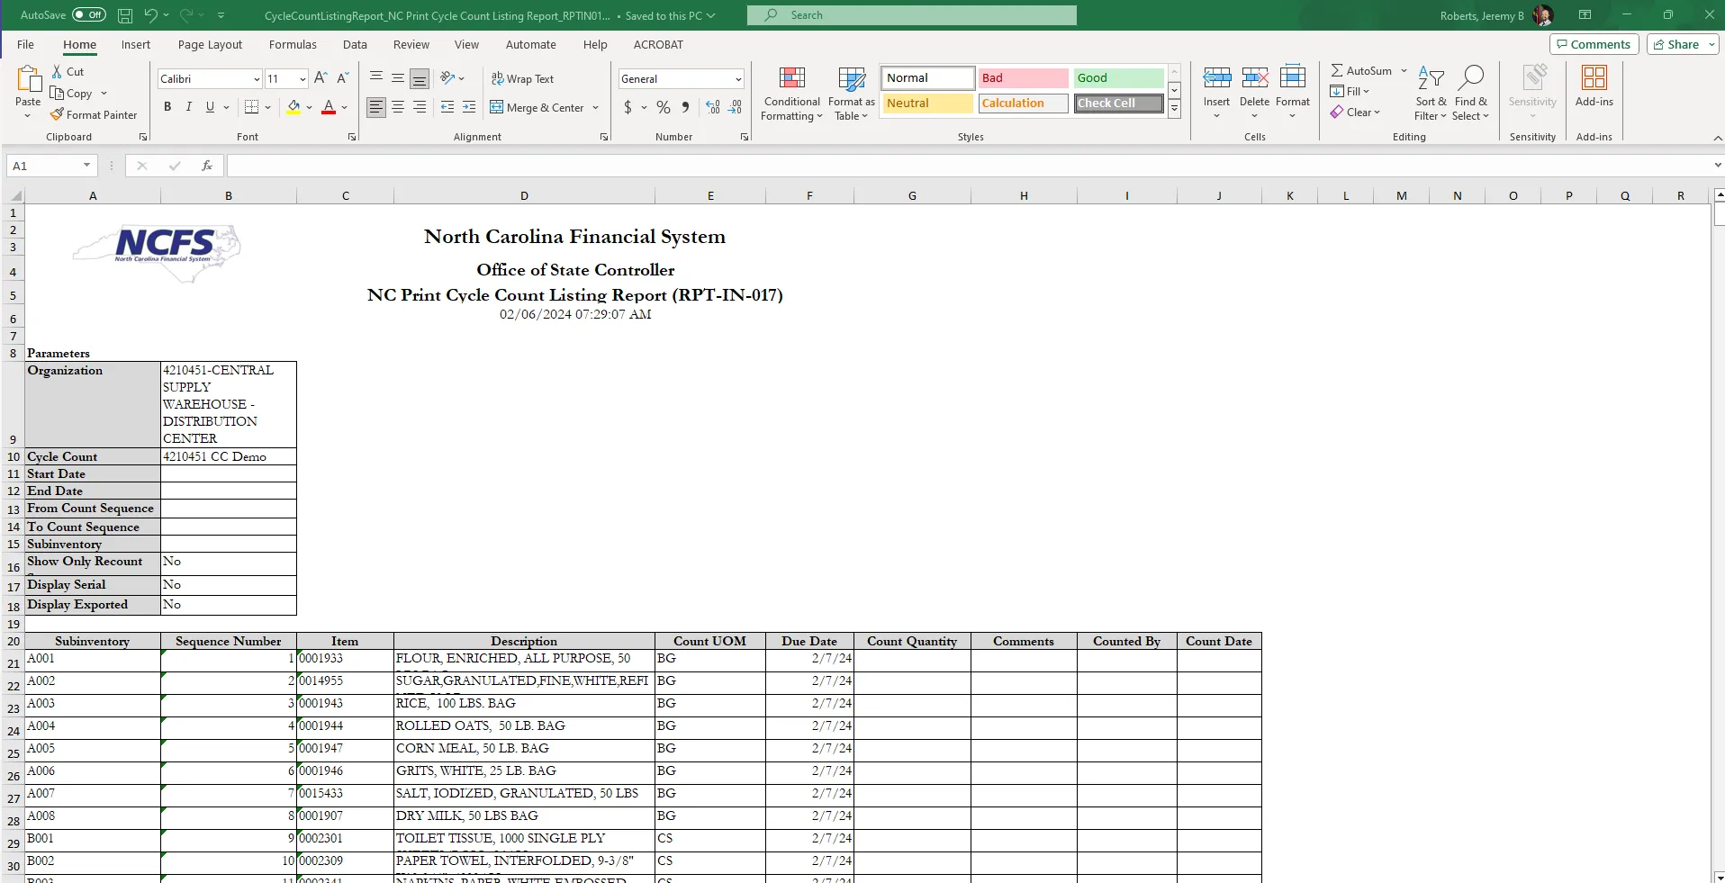Click the Format Painter brush icon

(57, 114)
